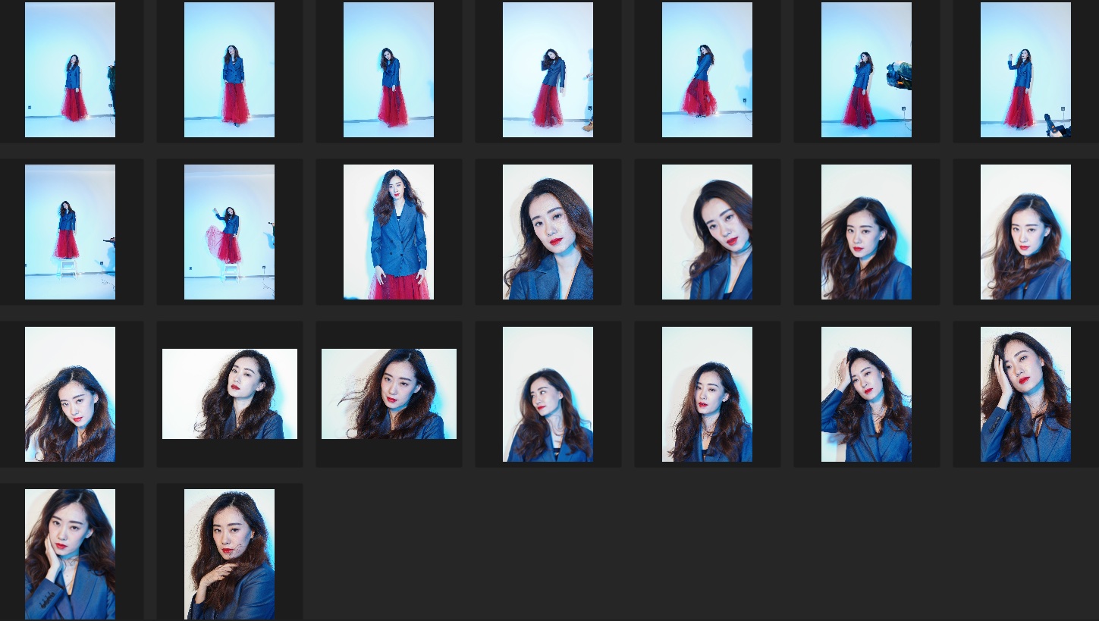Viewport: 1099px width, 621px height.
Task: Select the last thumbnail in the second row
Action: [1025, 232]
